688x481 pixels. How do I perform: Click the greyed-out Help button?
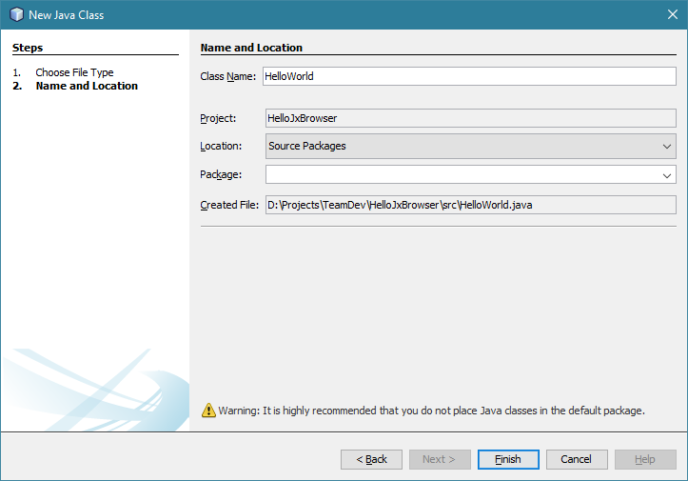point(645,459)
